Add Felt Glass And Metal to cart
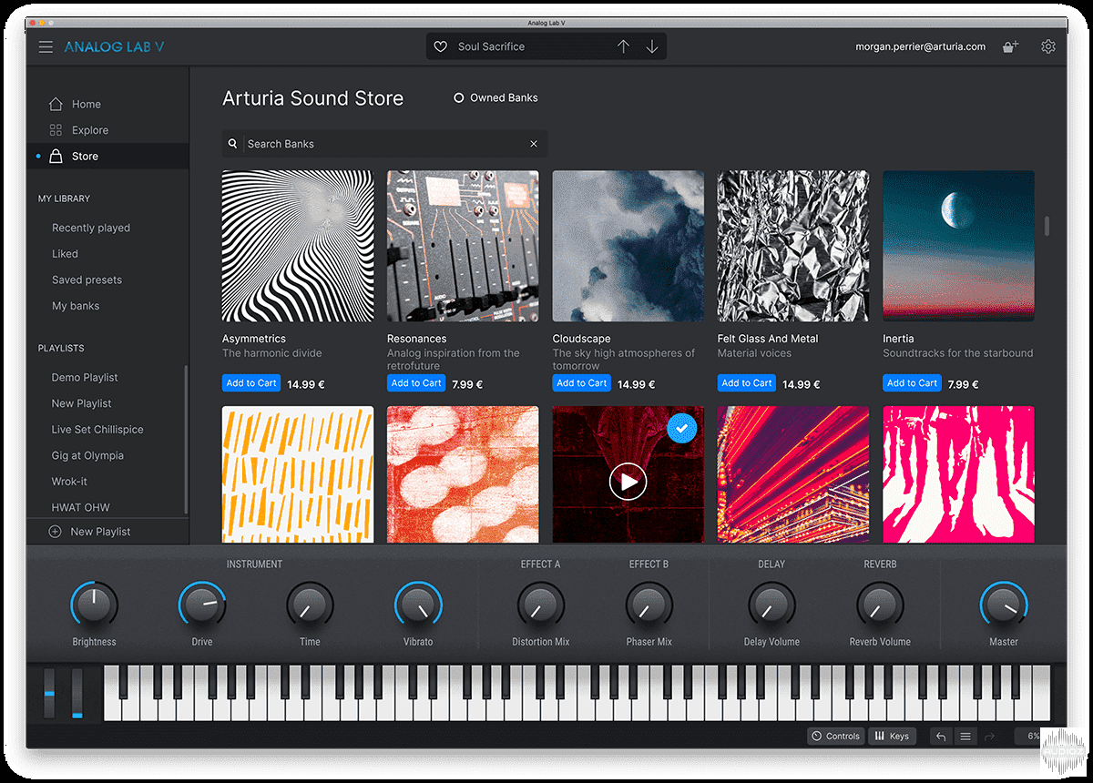The width and height of the screenshot is (1093, 783). [747, 383]
